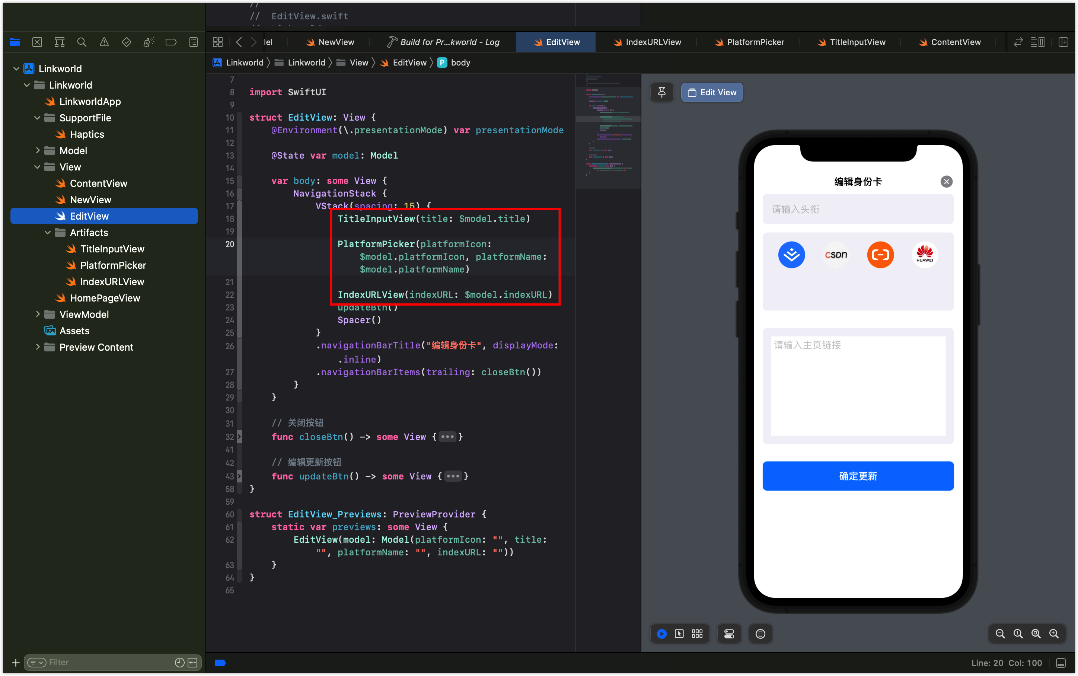Collapse the Linkworld group folder

(27, 85)
